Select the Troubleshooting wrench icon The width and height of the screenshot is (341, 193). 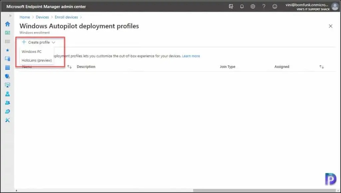(x=7, y=120)
